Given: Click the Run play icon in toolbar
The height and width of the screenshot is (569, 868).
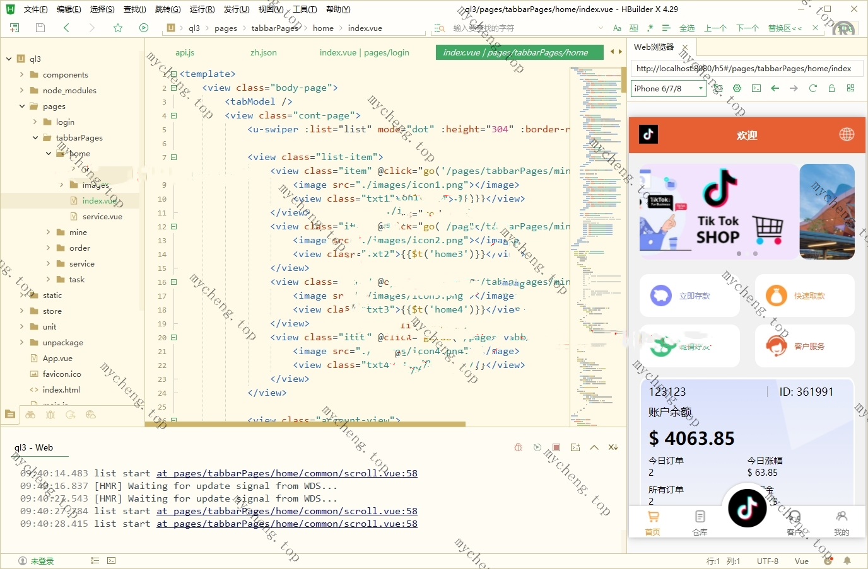Looking at the screenshot, I should click(x=144, y=28).
